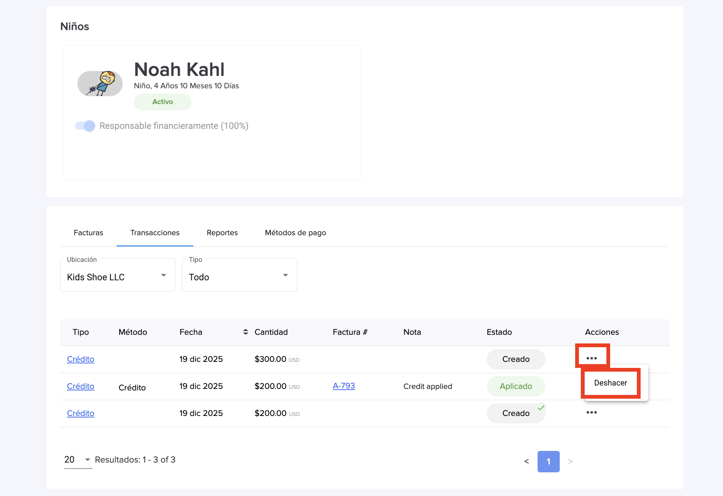Open actions menu for last $200.00 credit

tap(591, 413)
